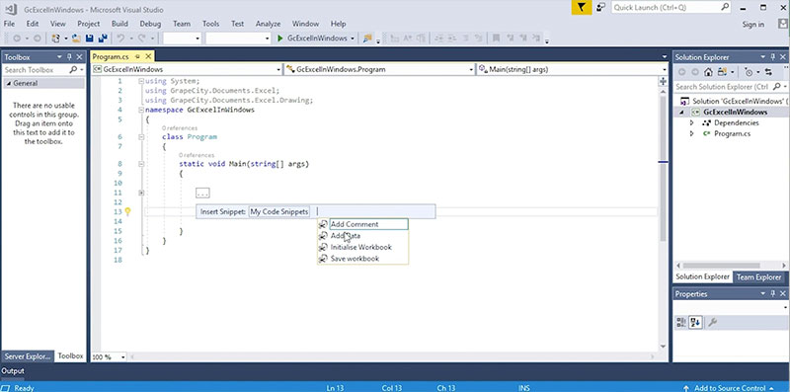Click the Categorized icon in Properties panel
790x392 pixels.
click(681, 323)
